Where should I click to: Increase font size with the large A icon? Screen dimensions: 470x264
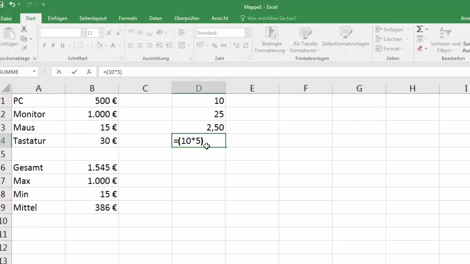(109, 33)
